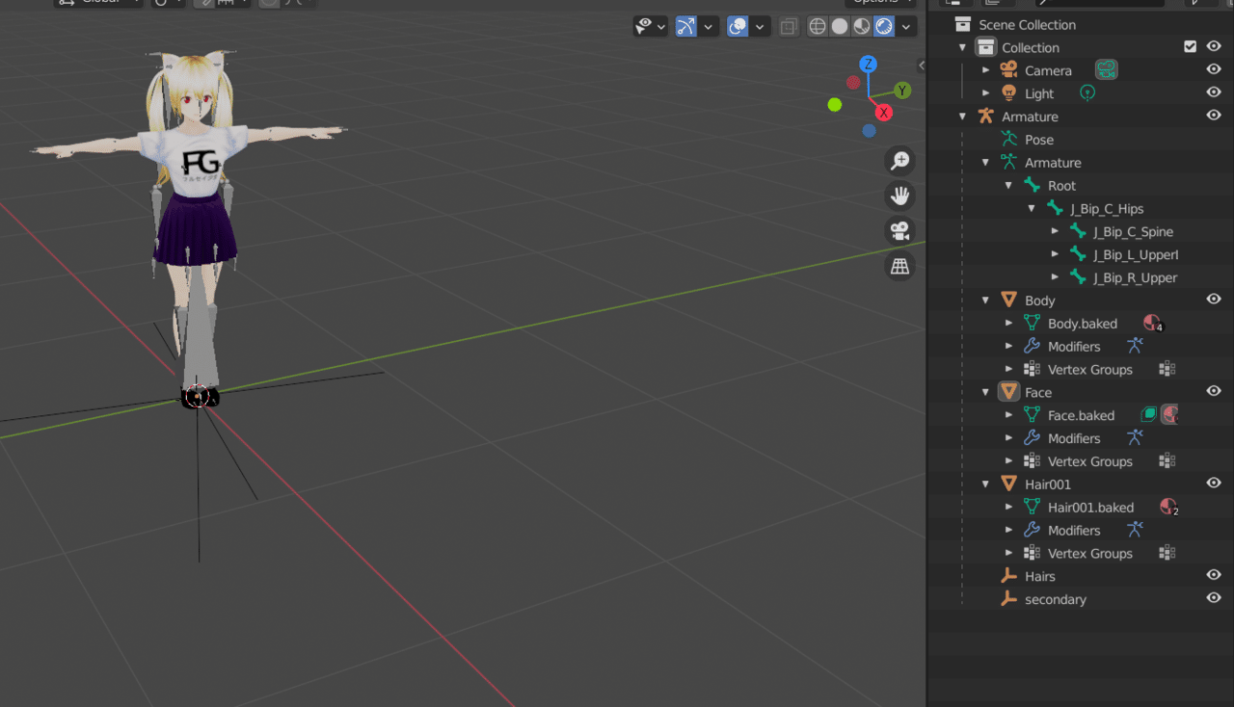Click the blue Z axis on navigation gizmo

tap(869, 65)
